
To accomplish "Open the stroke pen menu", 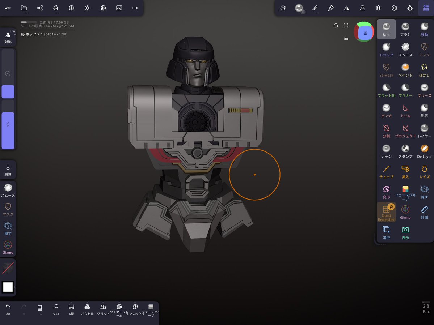I will click(x=315, y=8).
